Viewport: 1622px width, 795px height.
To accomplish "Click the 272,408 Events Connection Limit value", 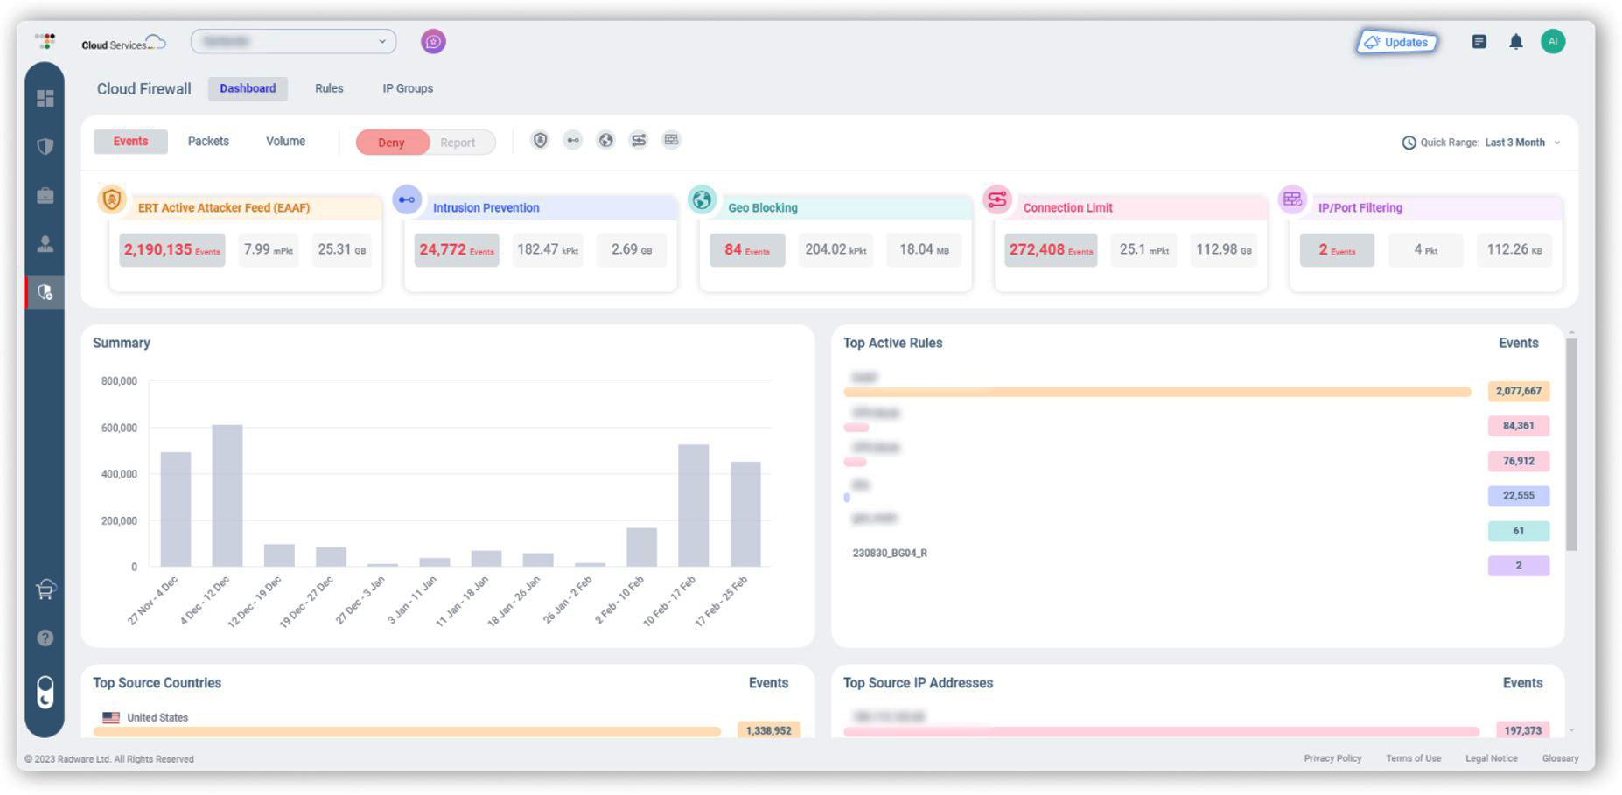I will point(1051,250).
